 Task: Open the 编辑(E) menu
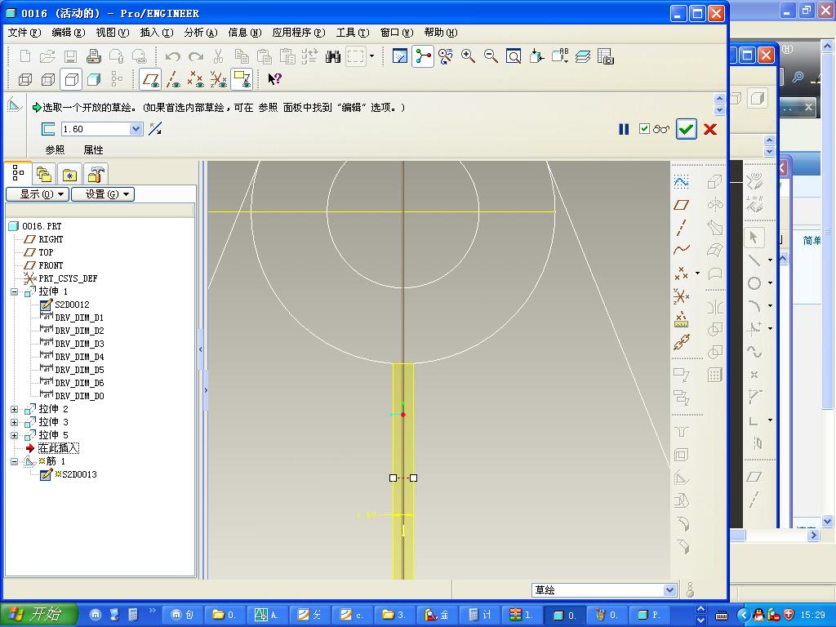69,33
